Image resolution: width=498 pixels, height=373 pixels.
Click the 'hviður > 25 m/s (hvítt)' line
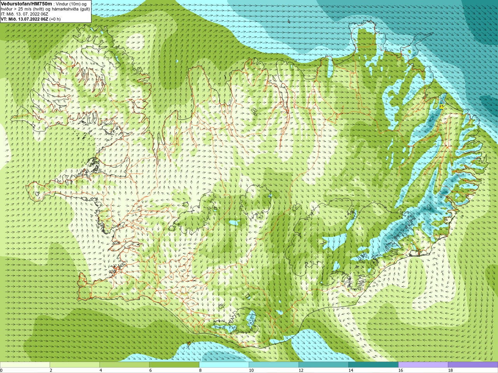tap(23, 9)
